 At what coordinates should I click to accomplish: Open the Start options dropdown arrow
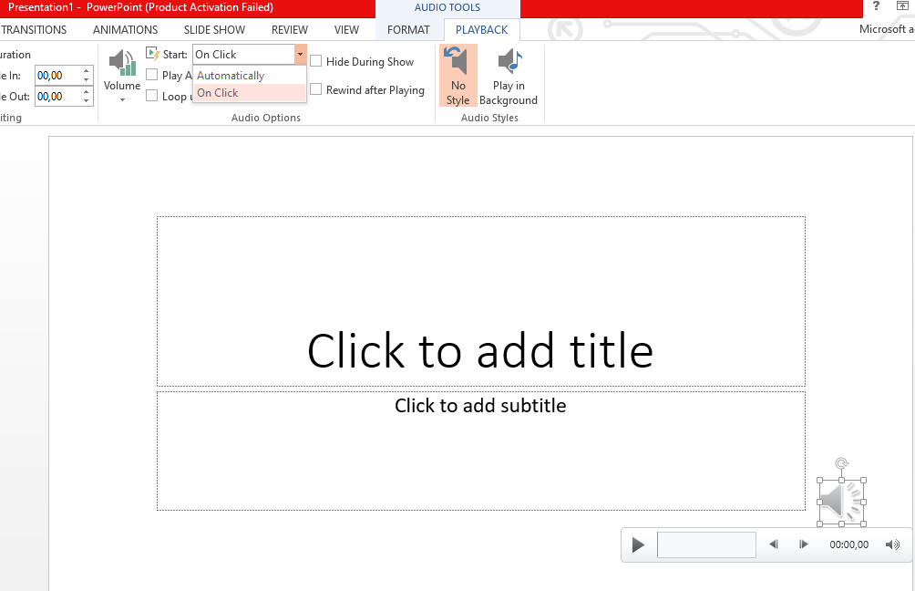coord(300,54)
